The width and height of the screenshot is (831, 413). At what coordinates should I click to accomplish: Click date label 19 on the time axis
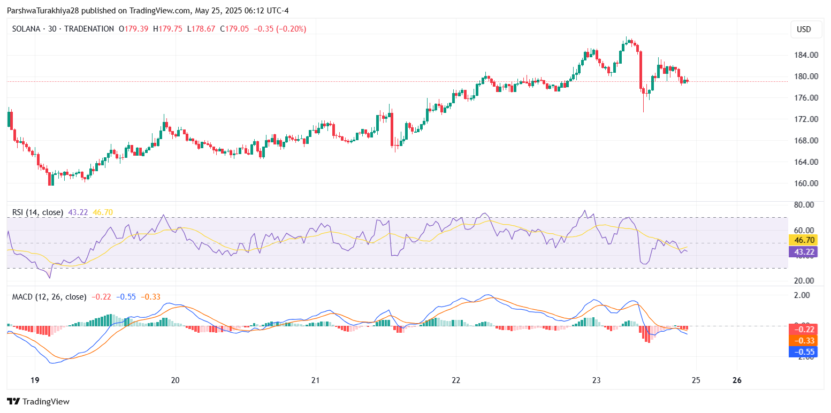point(35,380)
